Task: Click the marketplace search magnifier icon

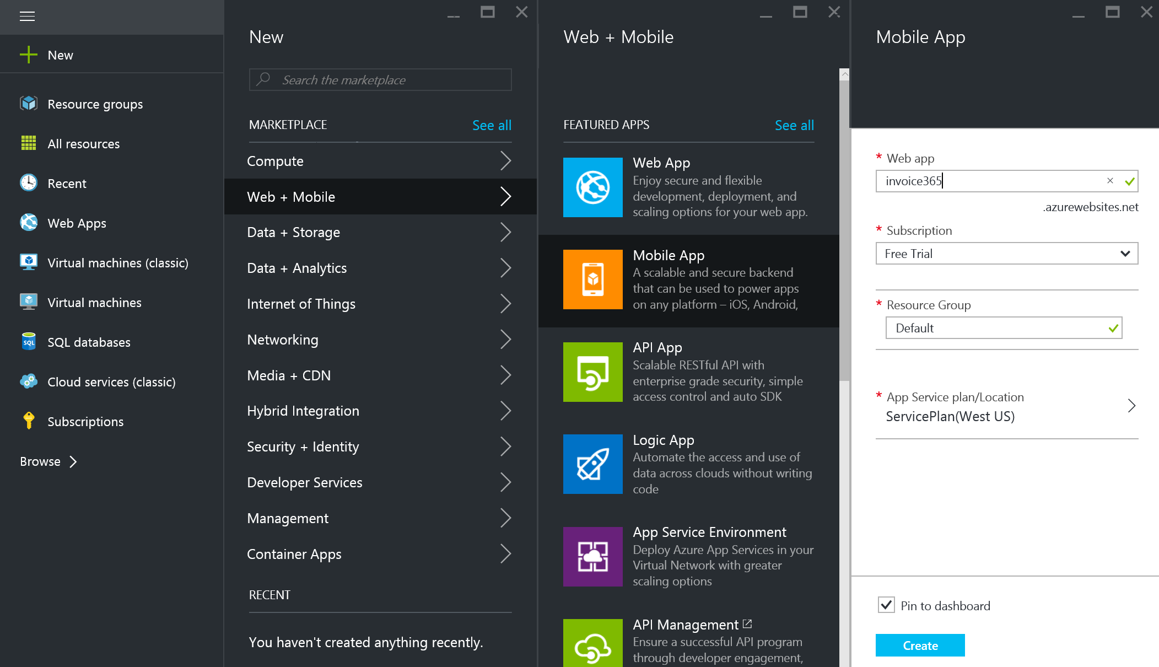Action: click(263, 79)
